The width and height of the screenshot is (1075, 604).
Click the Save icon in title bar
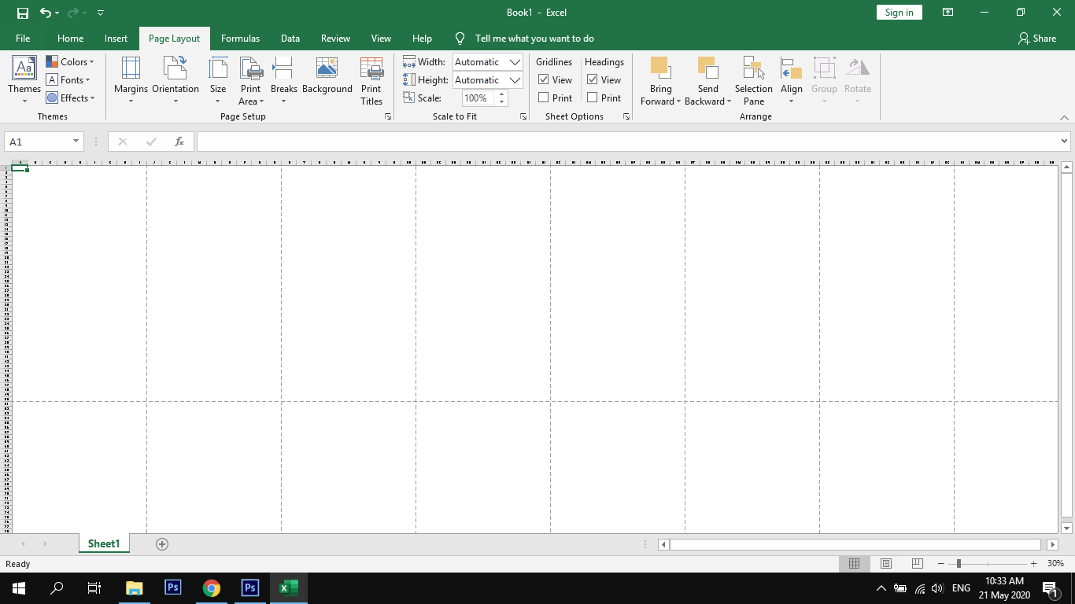coord(23,13)
